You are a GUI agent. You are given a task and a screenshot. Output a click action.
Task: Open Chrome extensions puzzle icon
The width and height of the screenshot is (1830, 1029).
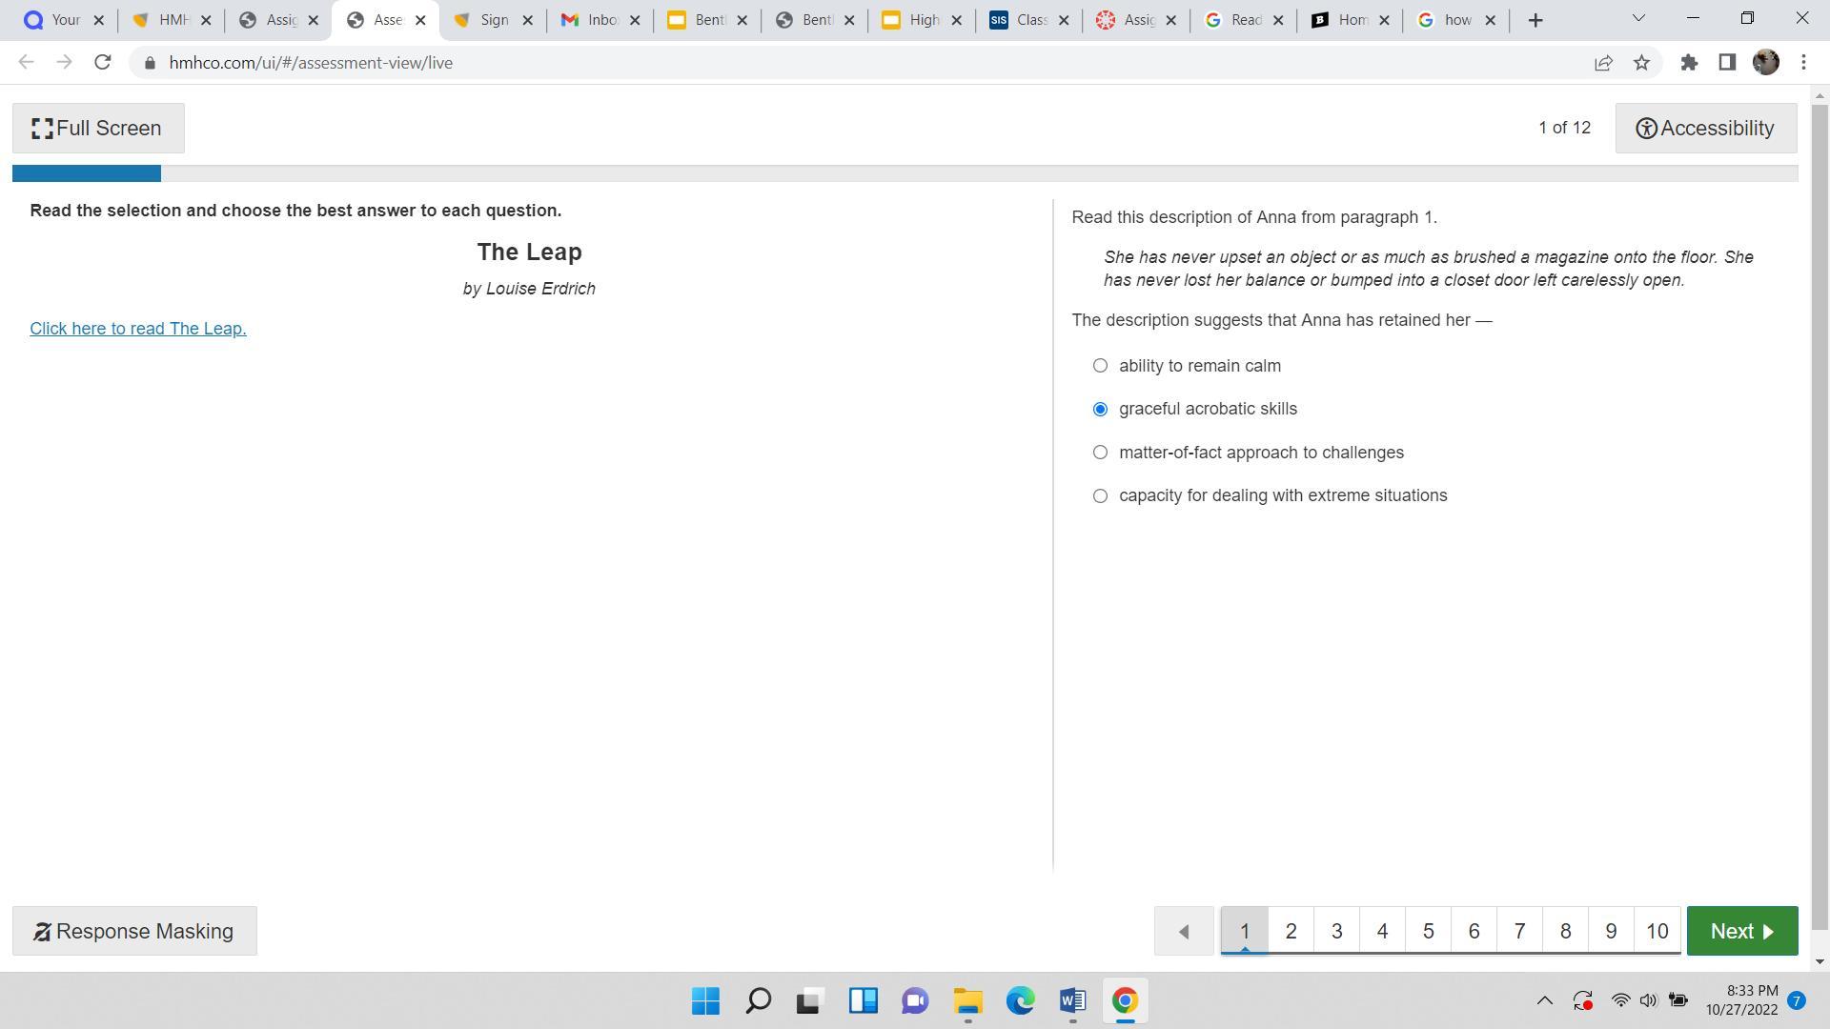point(1689,63)
